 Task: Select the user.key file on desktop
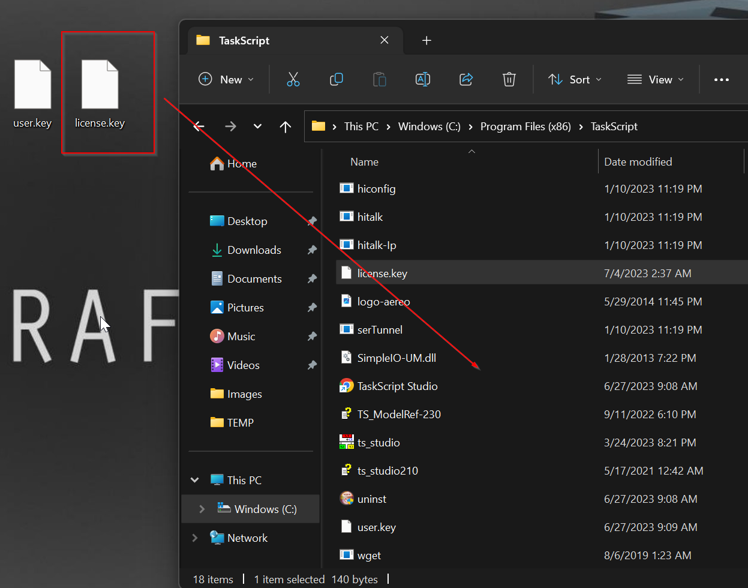coord(32,94)
